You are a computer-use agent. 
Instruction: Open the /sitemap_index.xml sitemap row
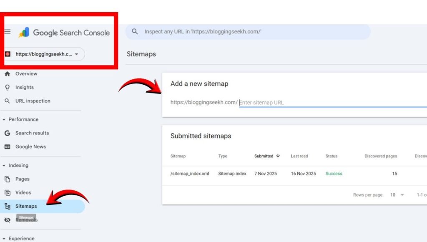click(190, 174)
